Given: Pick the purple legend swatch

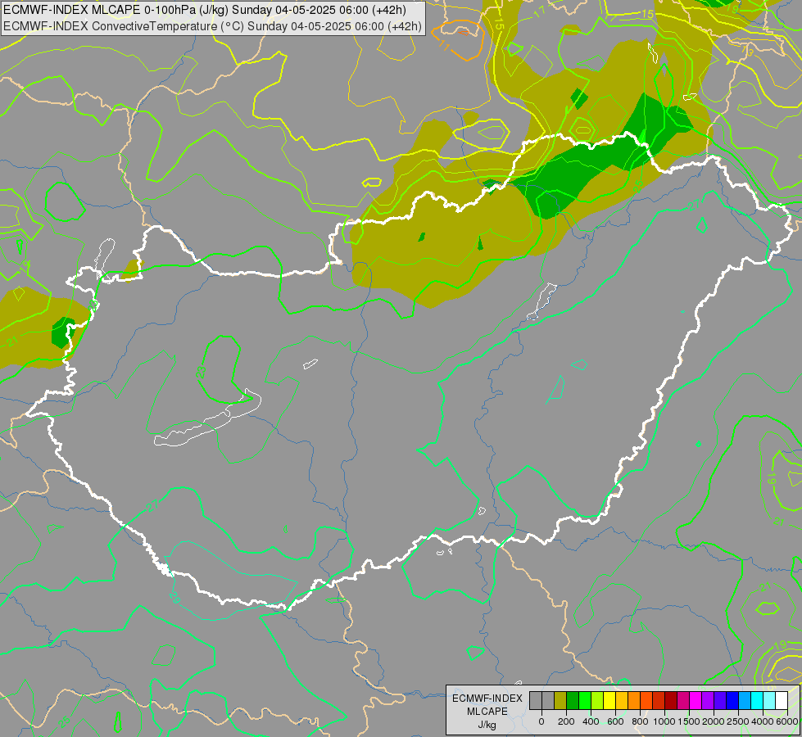Looking at the screenshot, I should point(708,701).
